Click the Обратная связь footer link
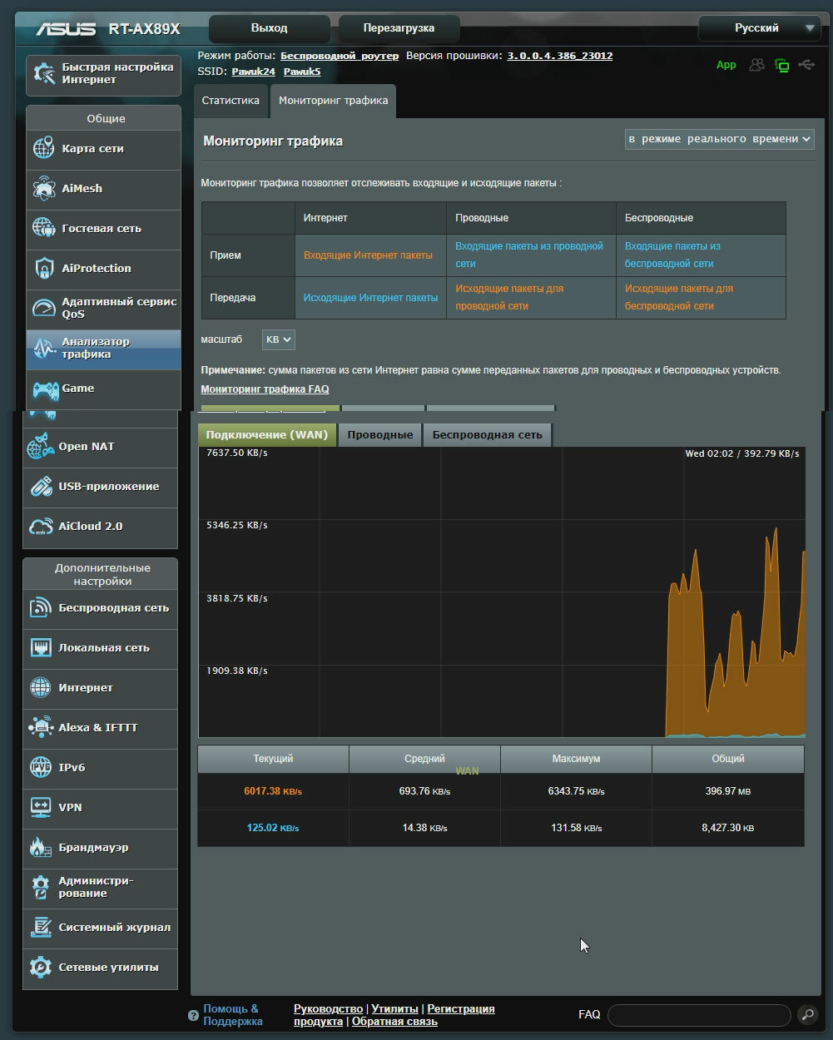The width and height of the screenshot is (833, 1040). (394, 1022)
